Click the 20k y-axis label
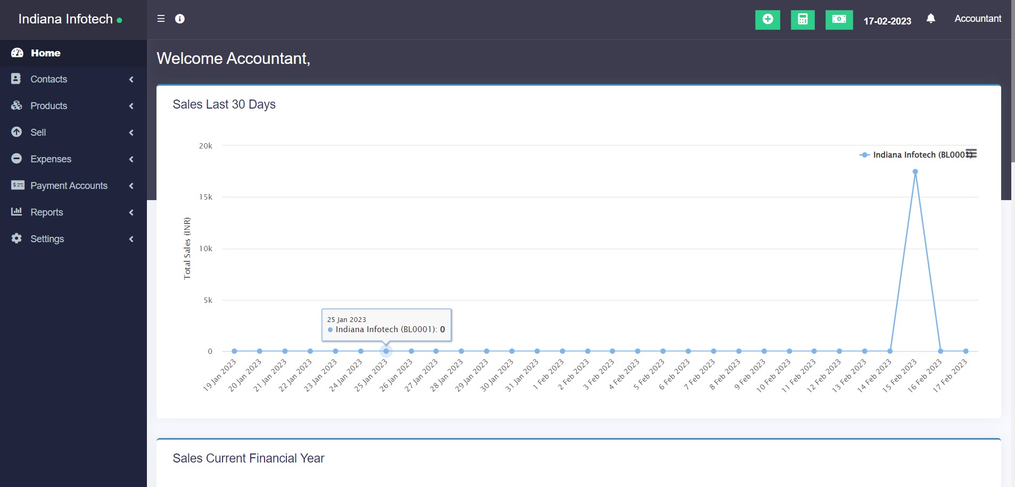 205,146
